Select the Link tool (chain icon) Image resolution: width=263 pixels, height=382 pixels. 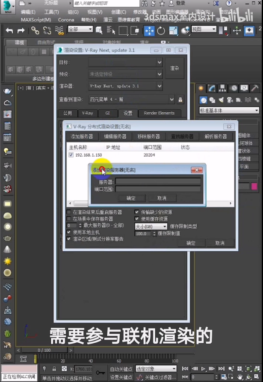pyautogui.click(x=35, y=30)
